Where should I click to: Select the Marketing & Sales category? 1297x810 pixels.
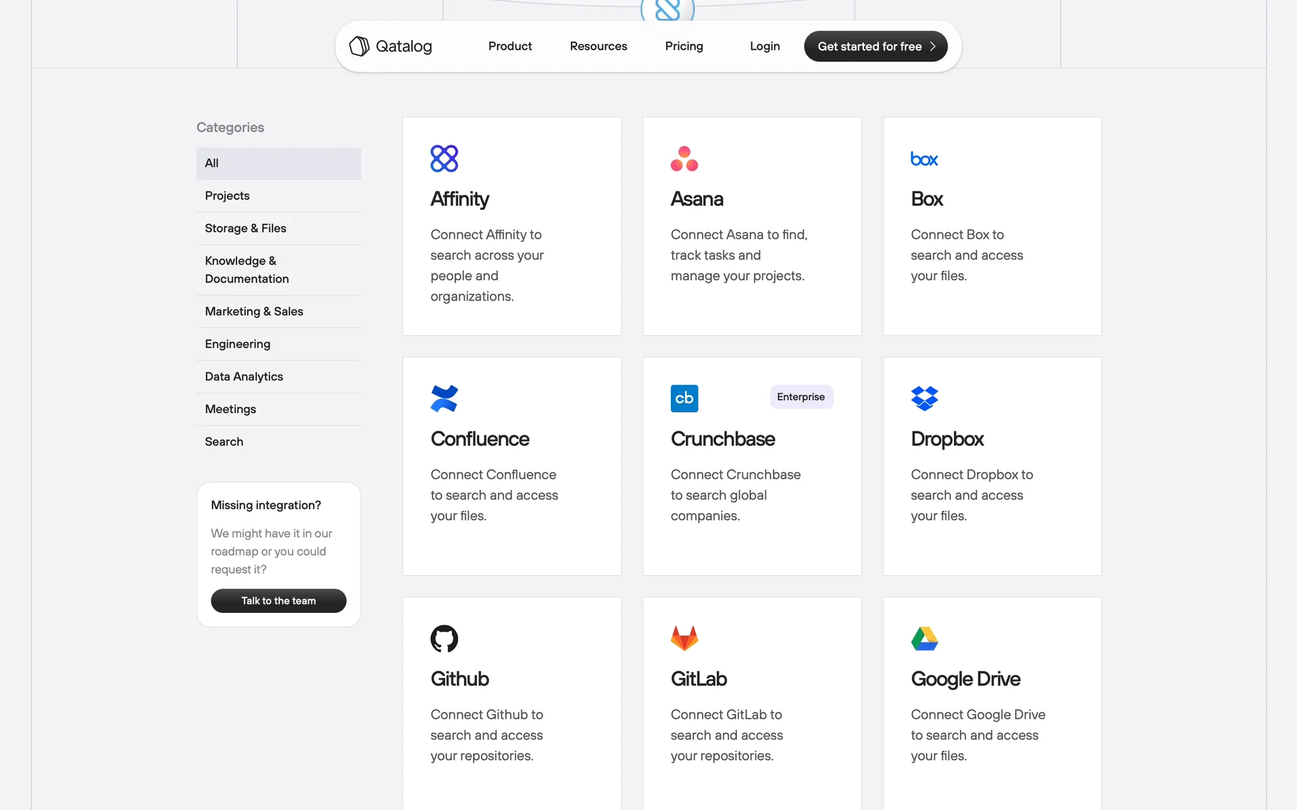point(253,311)
